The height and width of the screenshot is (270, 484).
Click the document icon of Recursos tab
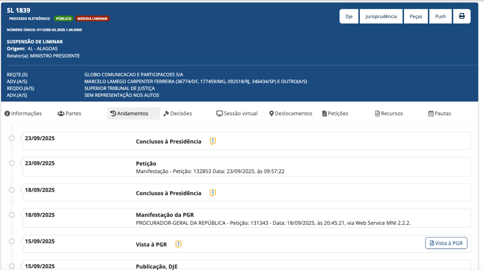(377, 113)
